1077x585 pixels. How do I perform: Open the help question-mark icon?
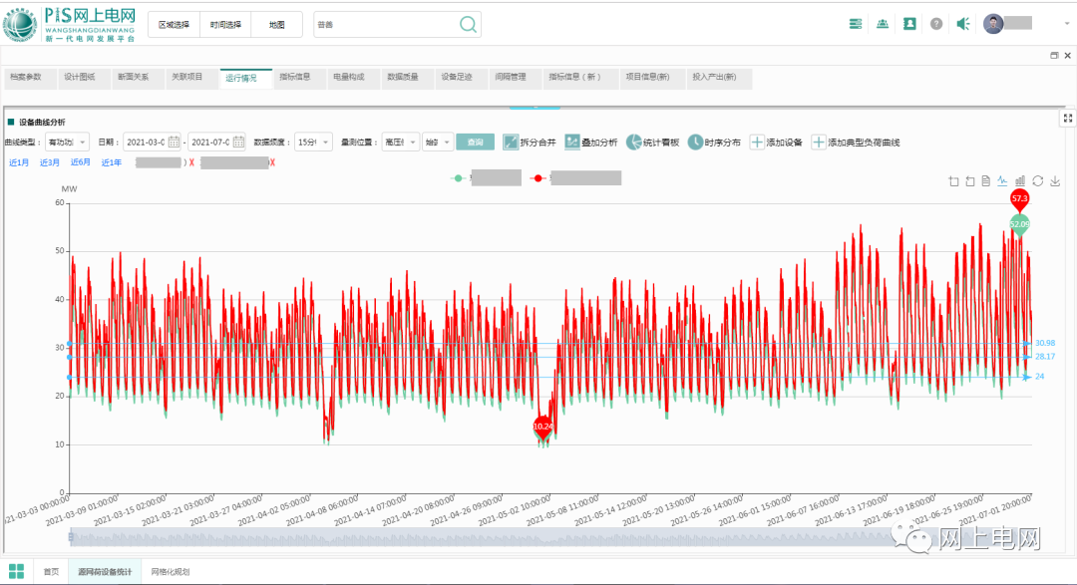click(x=936, y=24)
